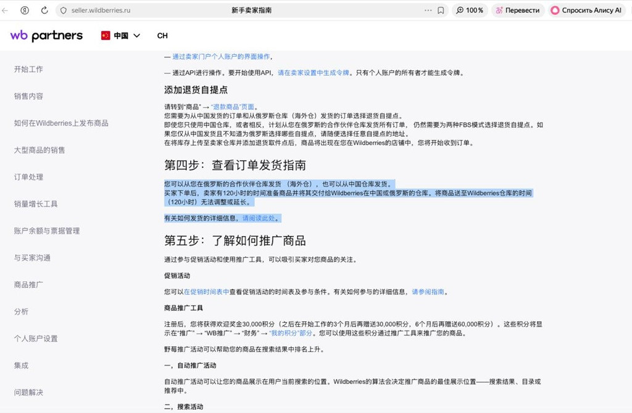Click the page title 新手卖家指南
This screenshot has width=632, height=413.
coord(252,10)
